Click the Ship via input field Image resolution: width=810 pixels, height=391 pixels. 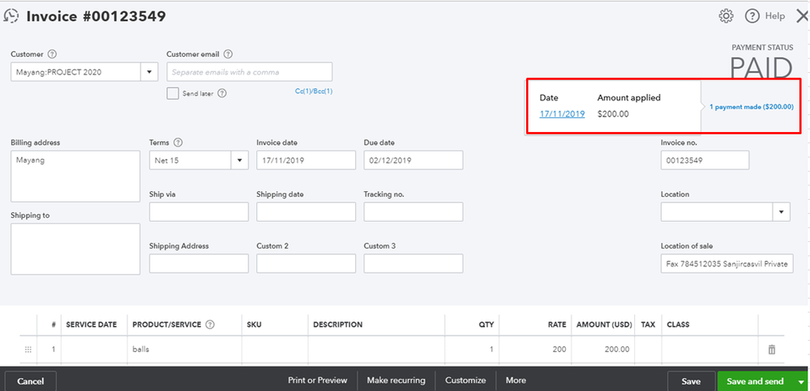(x=199, y=211)
